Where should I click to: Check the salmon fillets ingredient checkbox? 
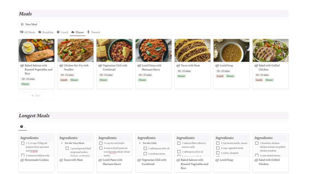[179, 143]
